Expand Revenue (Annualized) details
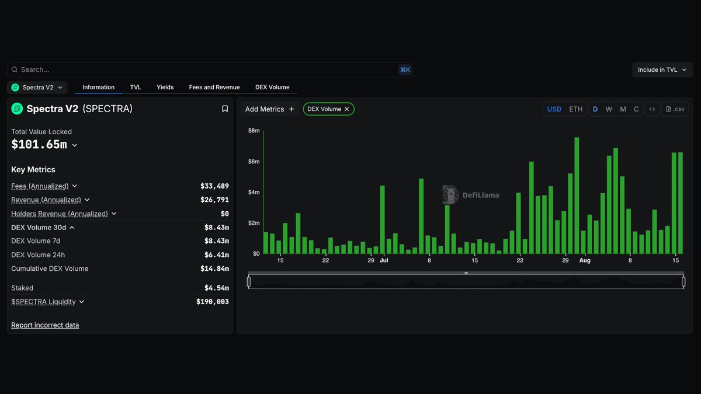Viewport: 701px width, 394px height. point(87,200)
